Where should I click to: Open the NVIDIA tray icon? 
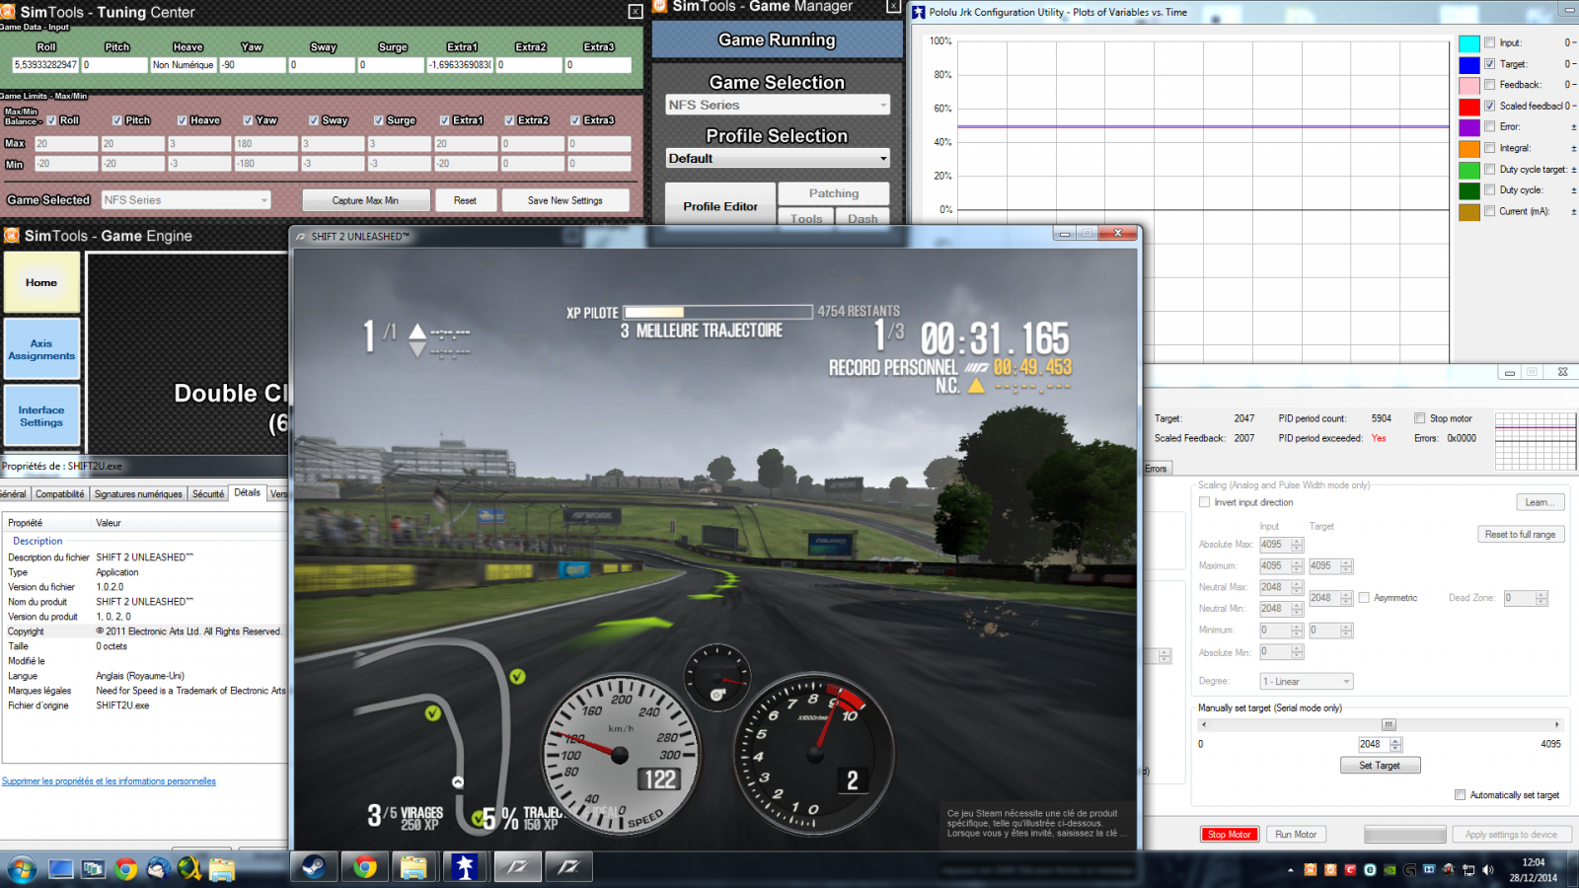click(1390, 870)
